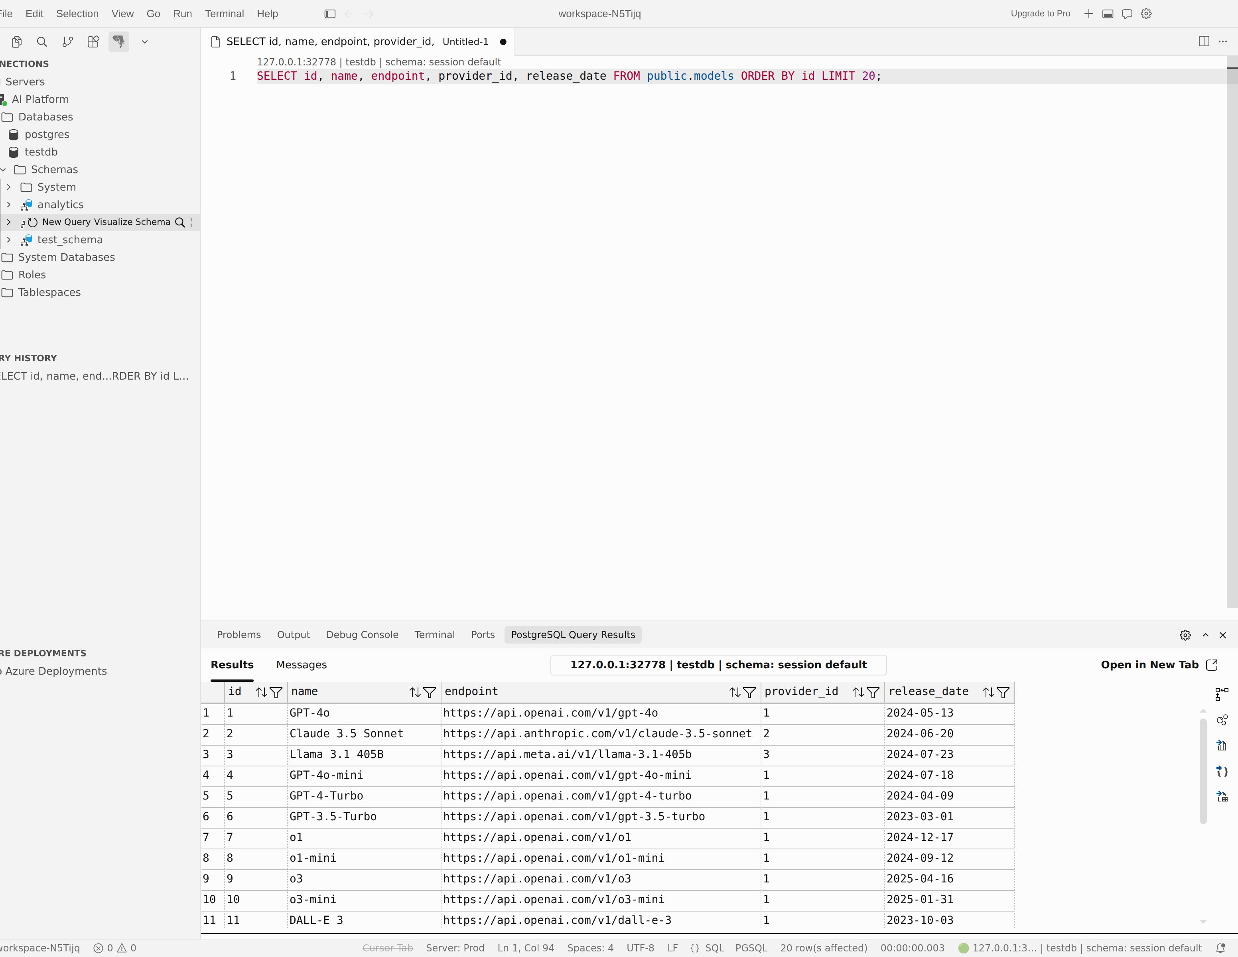Open the Explorer view icon

(17, 41)
